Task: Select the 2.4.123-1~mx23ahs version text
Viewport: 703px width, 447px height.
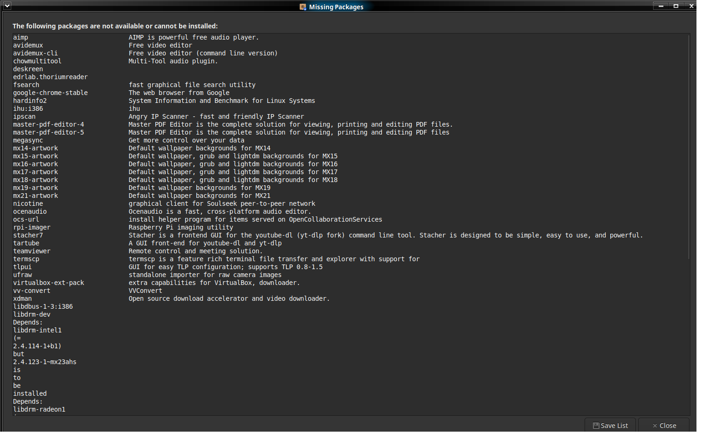Action: 45,362
